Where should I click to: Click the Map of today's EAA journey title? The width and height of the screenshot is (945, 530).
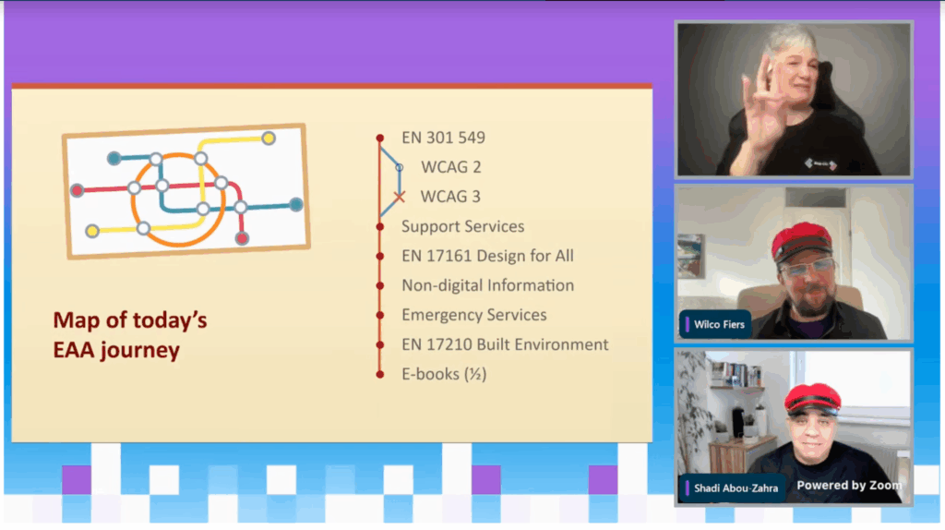[130, 335]
